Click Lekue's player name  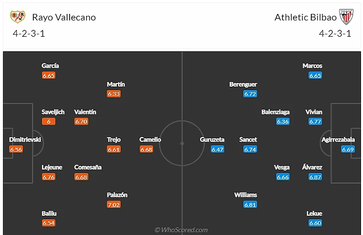click(x=314, y=213)
